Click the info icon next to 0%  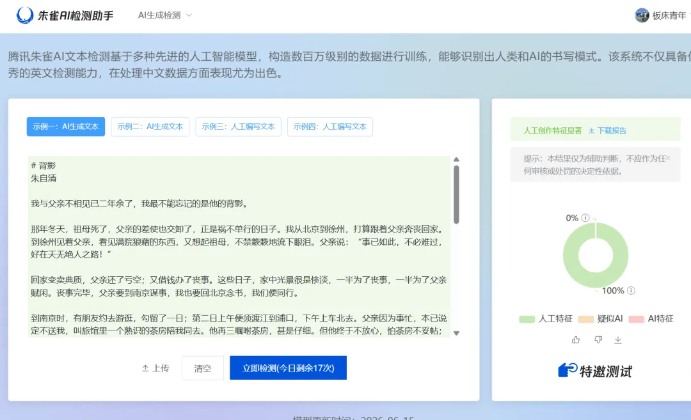(585, 217)
